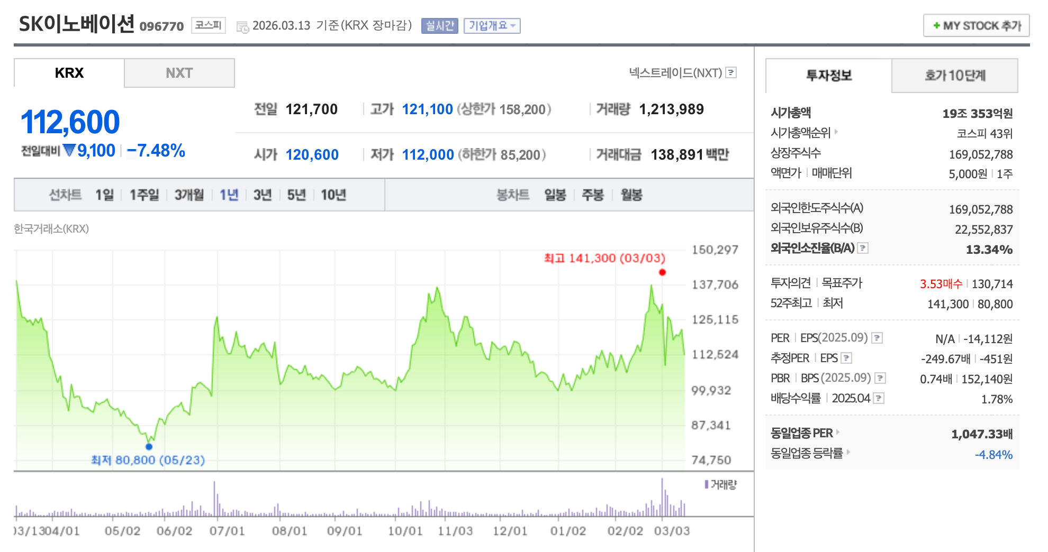Show the 1일 line chart
This screenshot has width=1048, height=552.
(x=105, y=195)
